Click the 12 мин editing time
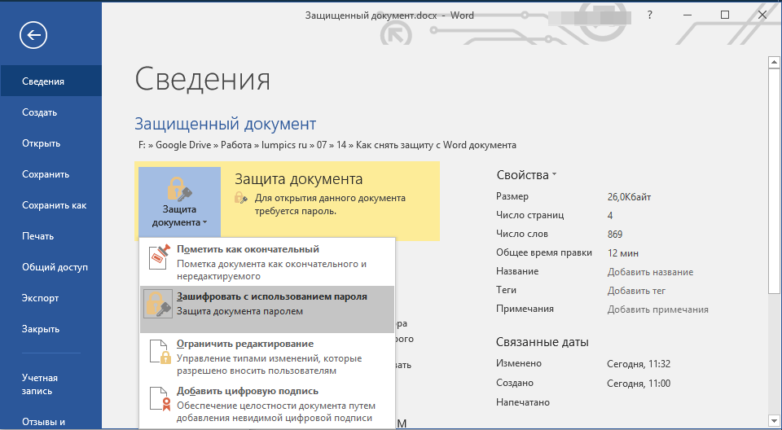This screenshot has width=782, height=430. pos(623,253)
